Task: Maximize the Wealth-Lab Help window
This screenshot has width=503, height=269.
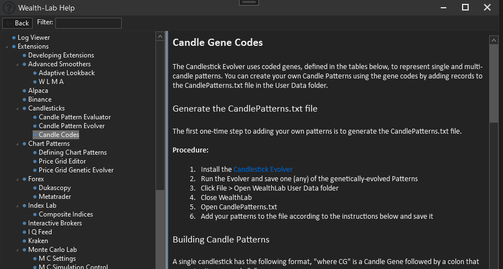Action: 465,7
